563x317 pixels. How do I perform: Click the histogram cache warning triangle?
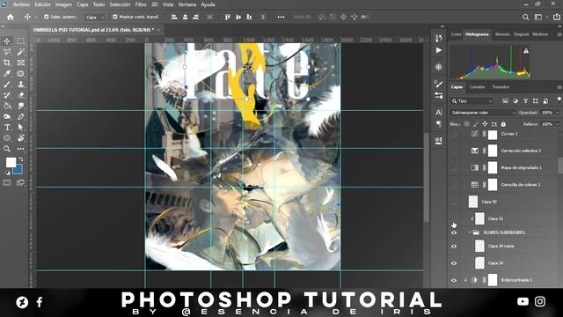pyautogui.click(x=526, y=51)
